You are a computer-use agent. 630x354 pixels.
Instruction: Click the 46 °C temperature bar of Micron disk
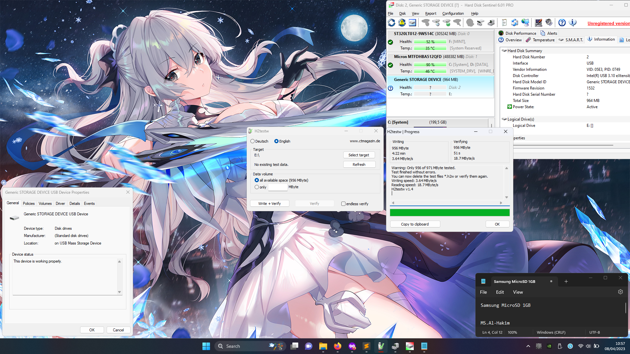(430, 71)
